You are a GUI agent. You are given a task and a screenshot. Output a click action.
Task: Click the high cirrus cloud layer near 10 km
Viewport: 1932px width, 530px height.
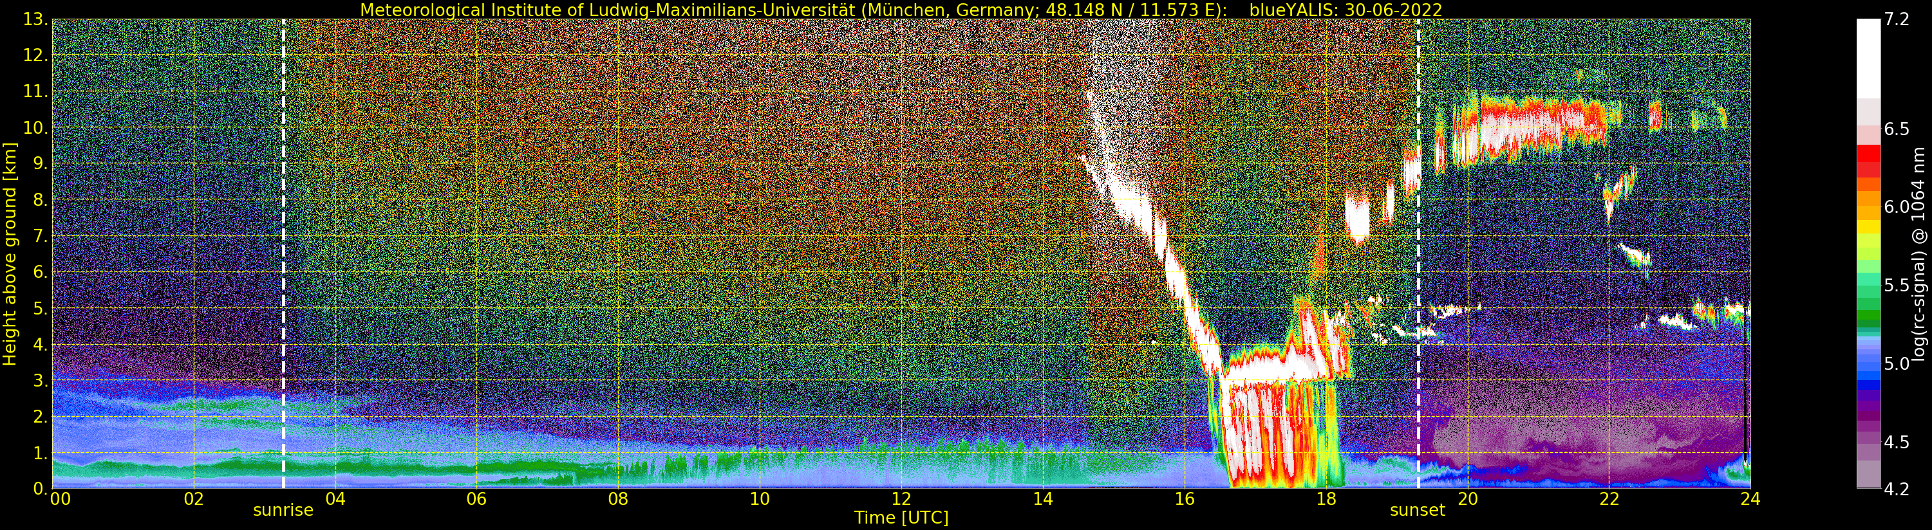click(x=1530, y=127)
